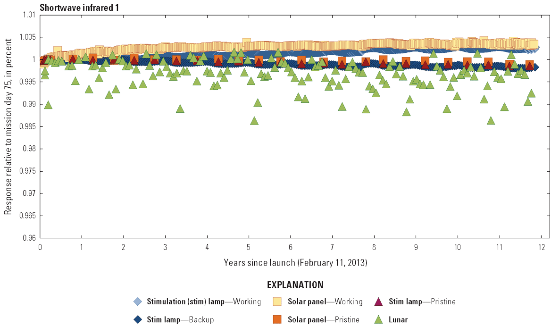Click the light blue diamond legend icon

tap(138, 301)
